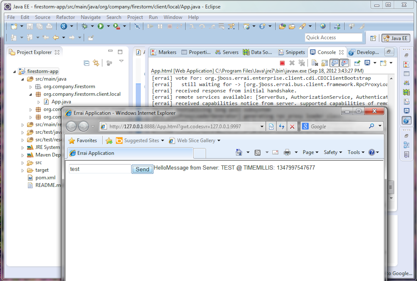Screen dimensions: 417x281
Task: Click the New wizard icon in Eclipse toolbar
Action: click(14, 26)
